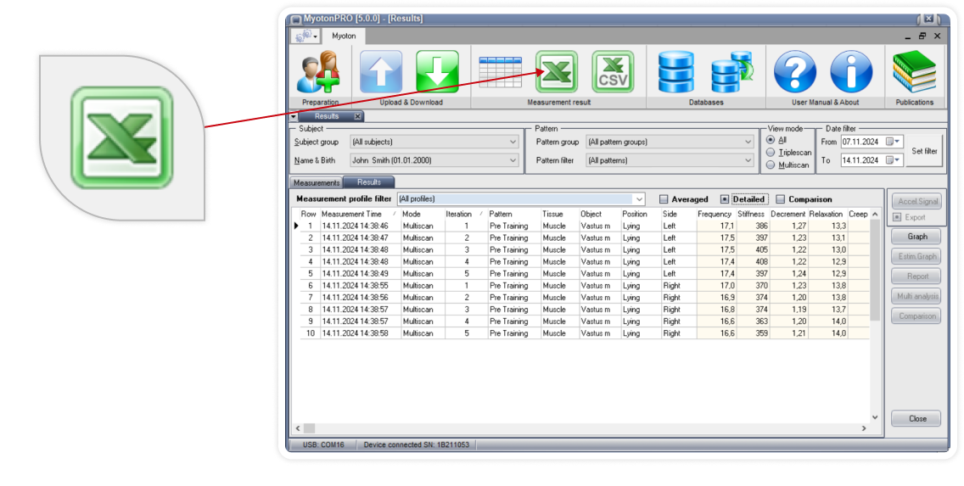Click the horizontal scrollbar left arrow
The height and width of the screenshot is (486, 964).
[298, 428]
